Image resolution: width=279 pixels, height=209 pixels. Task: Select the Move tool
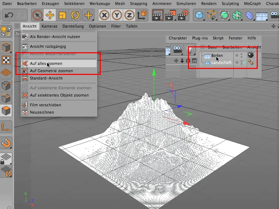coord(50,15)
